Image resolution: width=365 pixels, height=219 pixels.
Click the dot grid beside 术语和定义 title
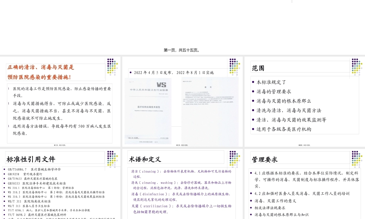click(x=234, y=157)
